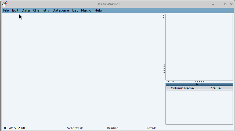
Task: Open the Data menu
Action: coord(26,10)
